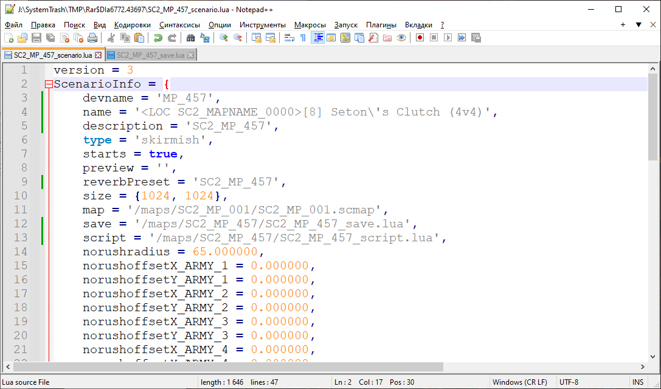Screen dimensions: 661x389
Task: Open the Плагины menu
Action: (x=381, y=25)
